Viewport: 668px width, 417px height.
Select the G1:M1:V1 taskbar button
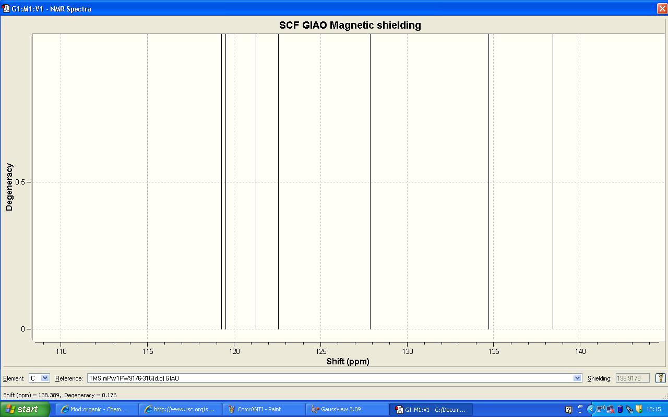(431, 409)
